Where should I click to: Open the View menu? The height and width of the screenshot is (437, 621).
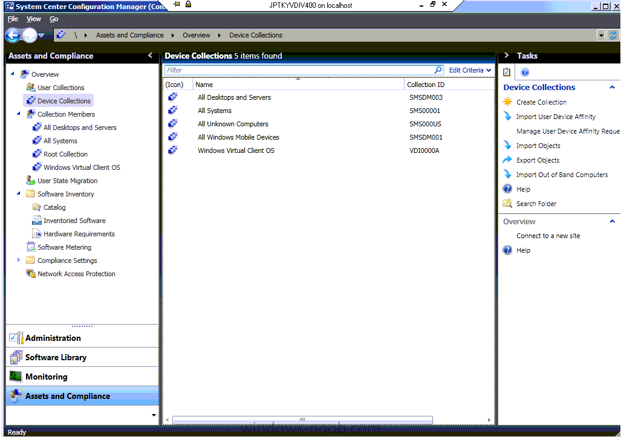click(x=34, y=19)
